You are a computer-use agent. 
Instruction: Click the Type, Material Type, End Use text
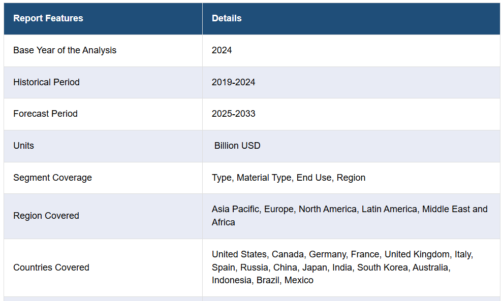pyautogui.click(x=273, y=178)
